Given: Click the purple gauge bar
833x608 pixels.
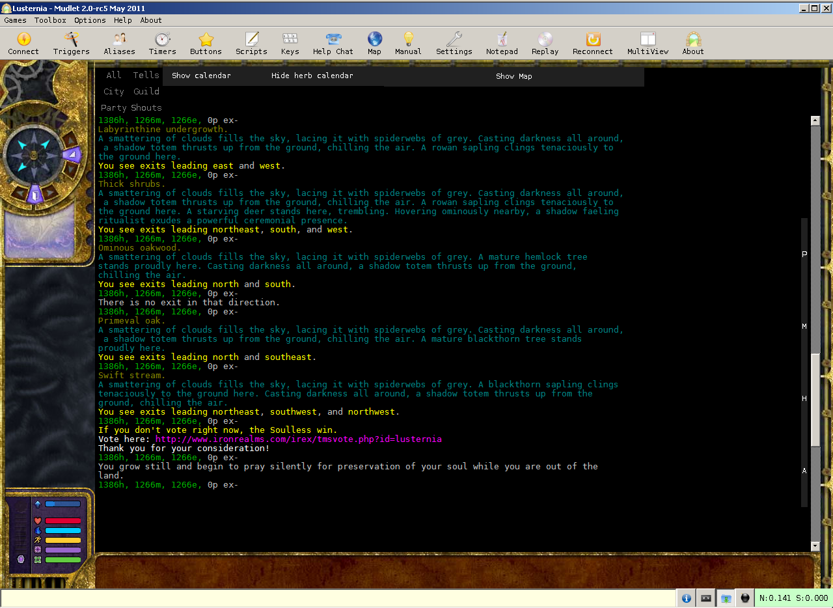Looking at the screenshot, I should pos(63,550).
